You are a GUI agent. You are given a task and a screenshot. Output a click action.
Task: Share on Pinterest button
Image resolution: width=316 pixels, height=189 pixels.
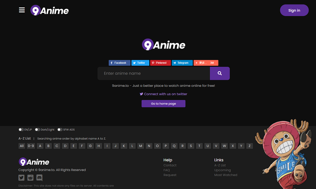160,63
